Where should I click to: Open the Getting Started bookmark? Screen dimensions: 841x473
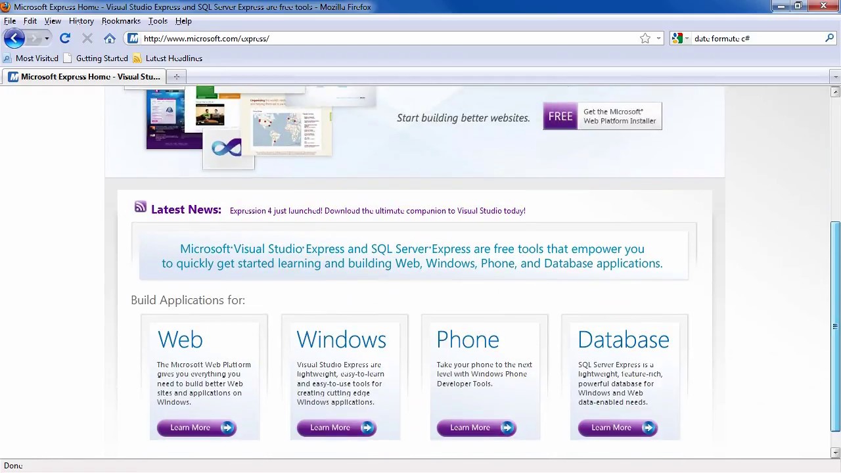click(x=96, y=58)
